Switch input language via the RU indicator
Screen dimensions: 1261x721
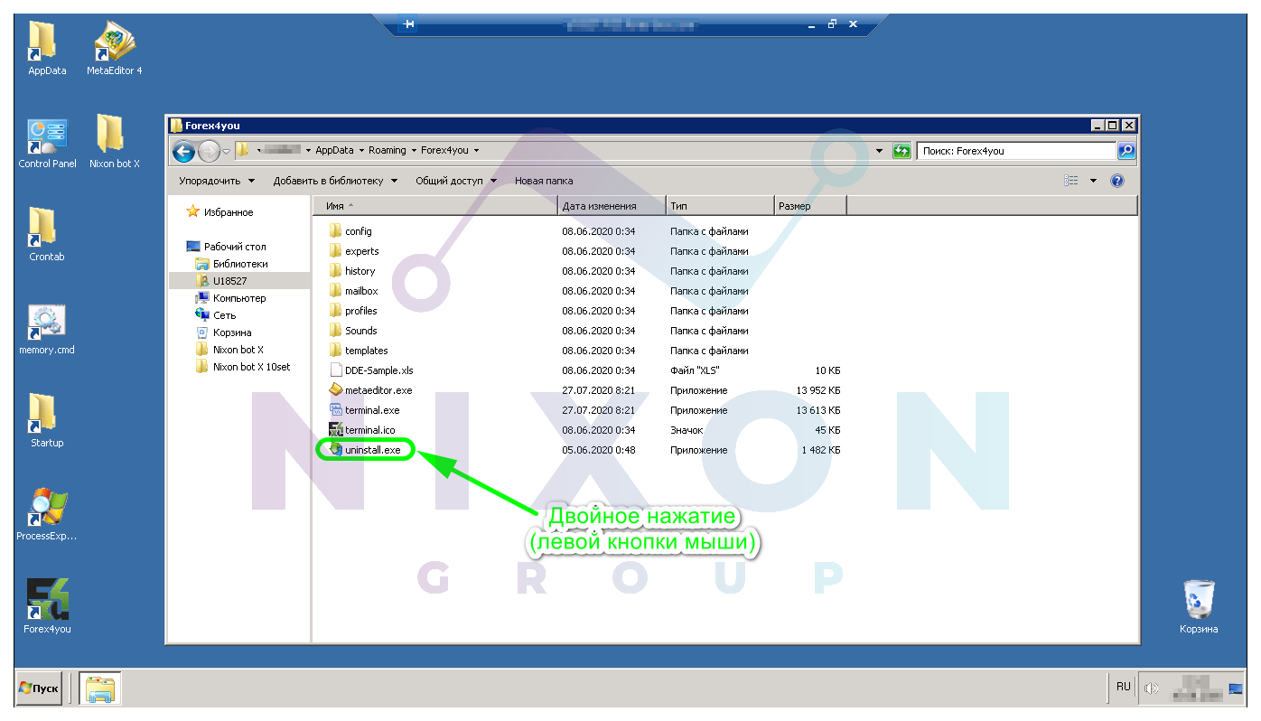[x=1123, y=687]
